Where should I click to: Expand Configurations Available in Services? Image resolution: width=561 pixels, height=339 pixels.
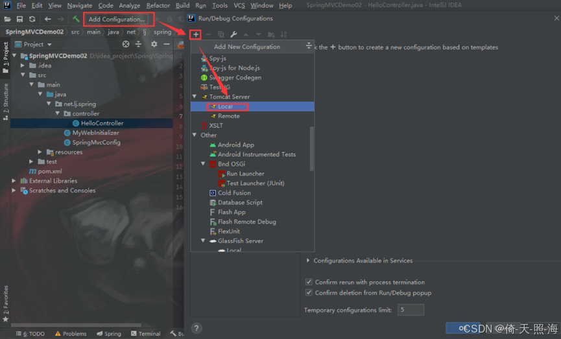[x=308, y=261]
